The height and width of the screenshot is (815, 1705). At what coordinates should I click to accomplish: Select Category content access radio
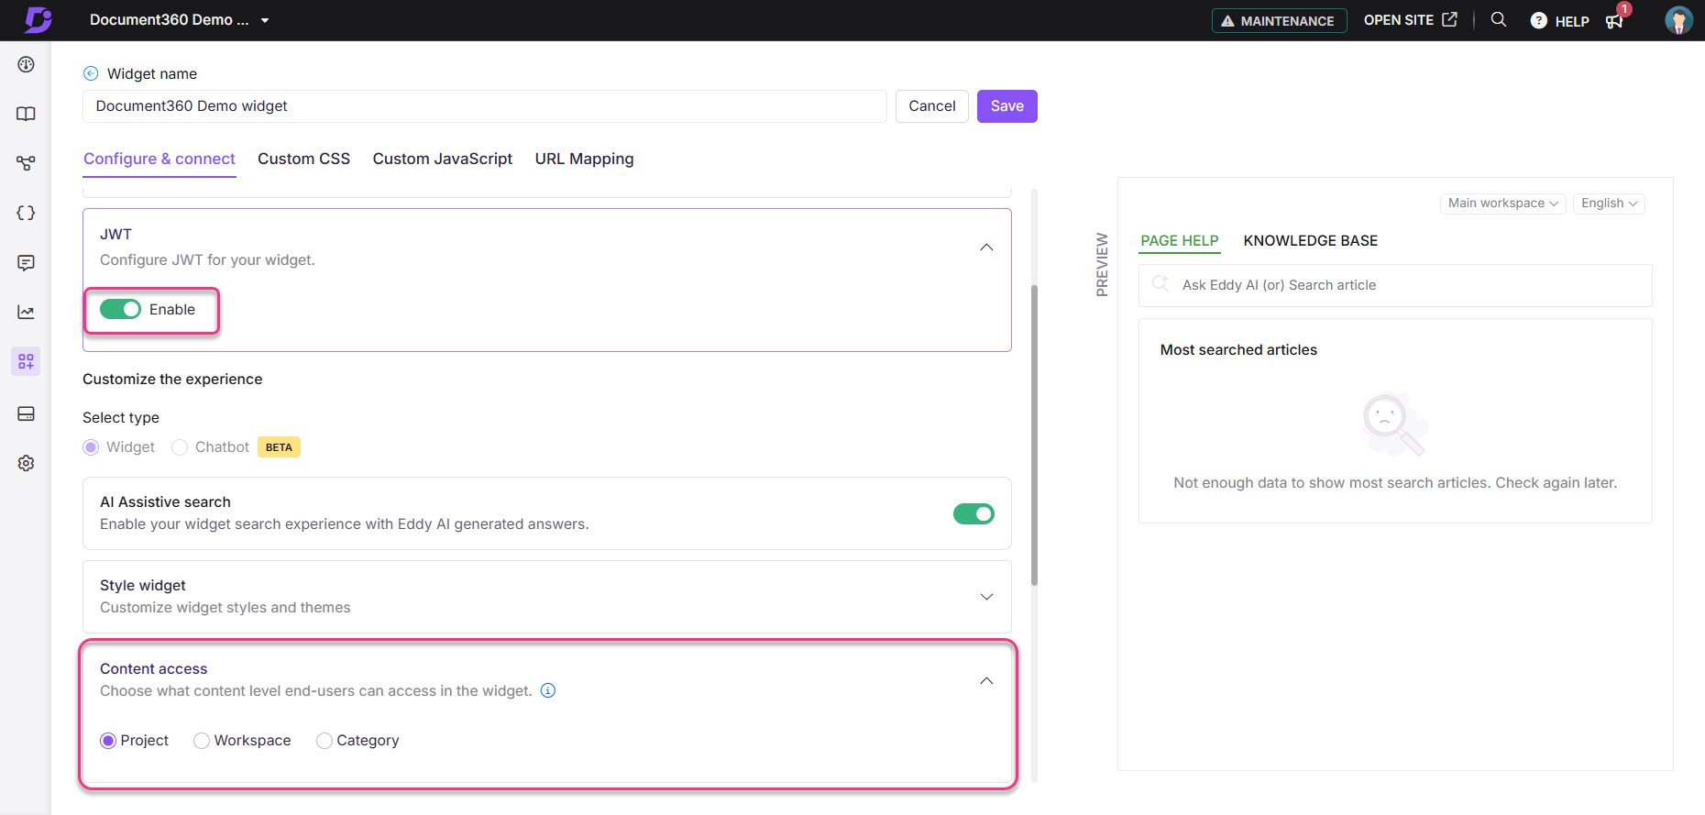[324, 741]
